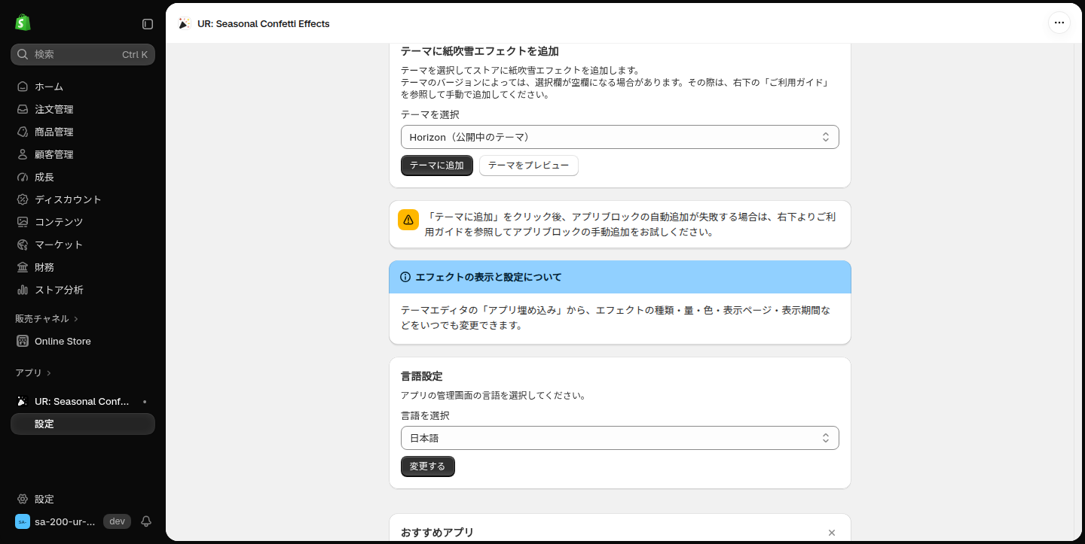Open the Online Store channel icon

[x=23, y=341]
